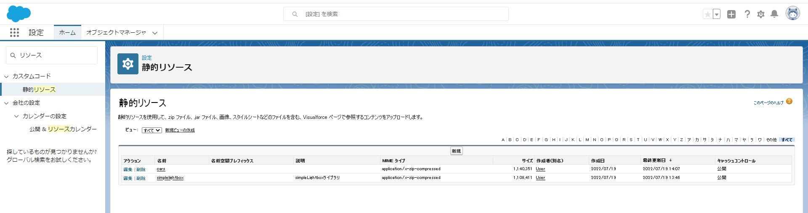Sort by the 最終更新日 column header
The image size is (808, 213).
coord(654,160)
